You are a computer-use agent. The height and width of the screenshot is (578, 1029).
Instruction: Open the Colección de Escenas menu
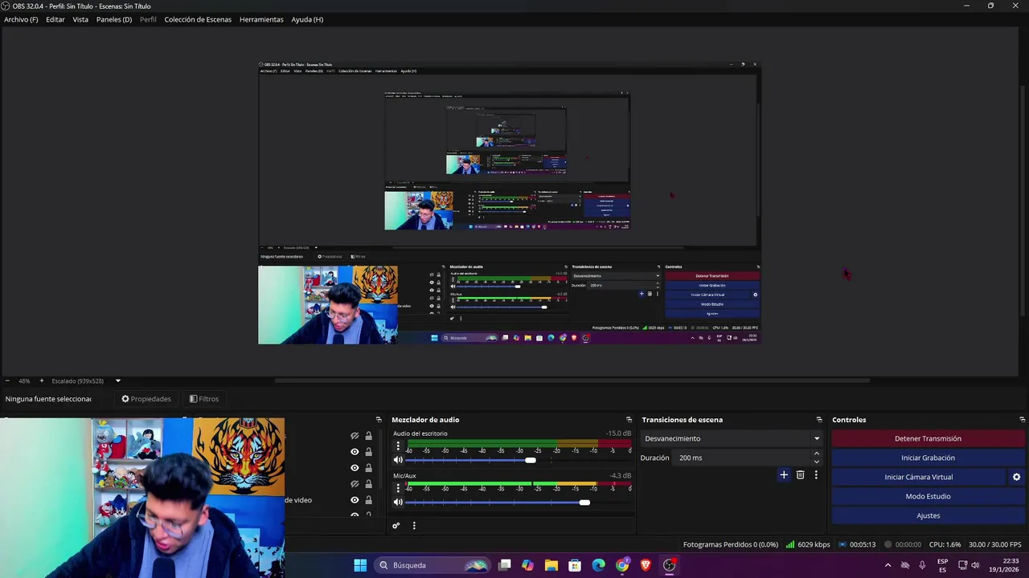pos(198,19)
